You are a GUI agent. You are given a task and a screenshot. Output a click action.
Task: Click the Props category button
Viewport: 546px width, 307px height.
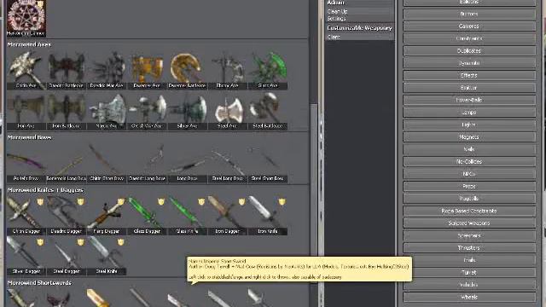[469, 186]
